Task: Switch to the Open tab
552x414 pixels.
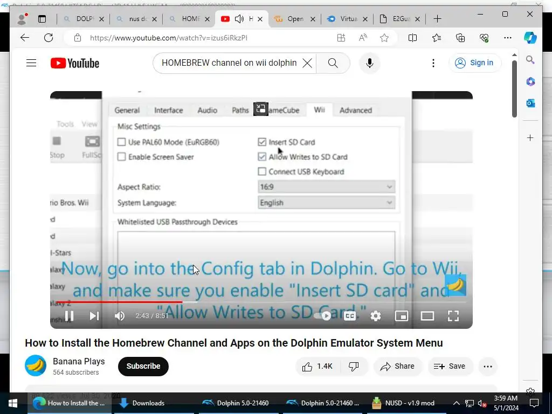Action: pyautogui.click(x=294, y=19)
